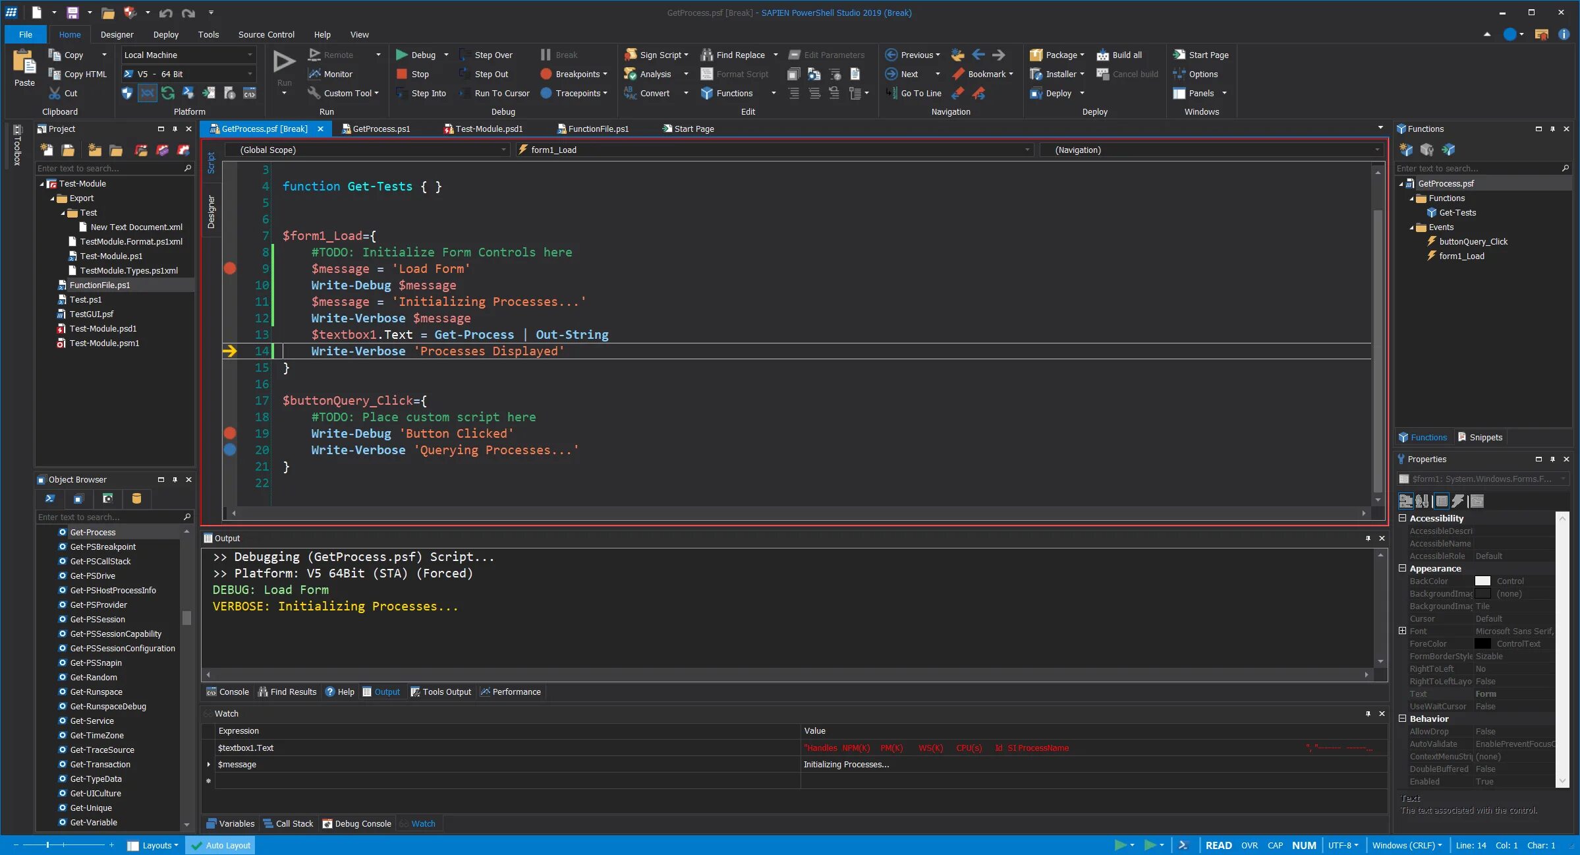The image size is (1580, 855).
Task: Click Step Out in Debug group
Action: (484, 74)
